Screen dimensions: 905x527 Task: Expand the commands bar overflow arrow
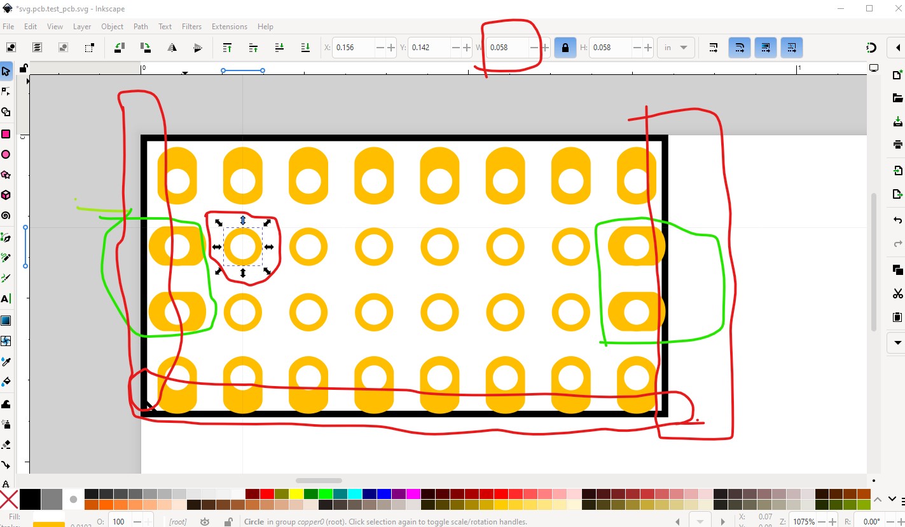pyautogui.click(x=897, y=342)
